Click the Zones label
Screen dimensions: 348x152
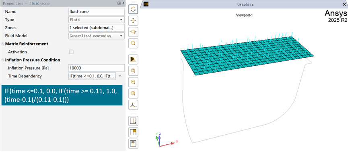click(10, 28)
